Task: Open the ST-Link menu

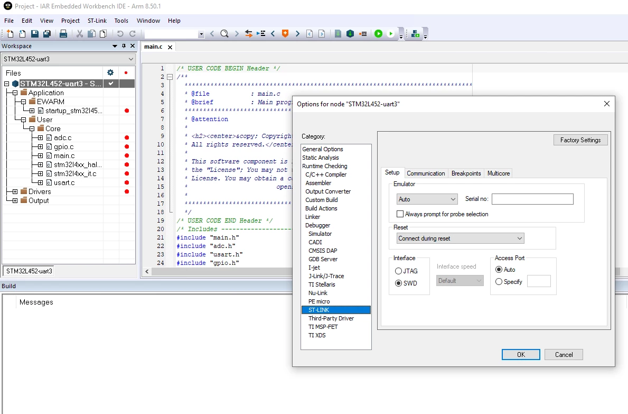Action: [x=97, y=21]
